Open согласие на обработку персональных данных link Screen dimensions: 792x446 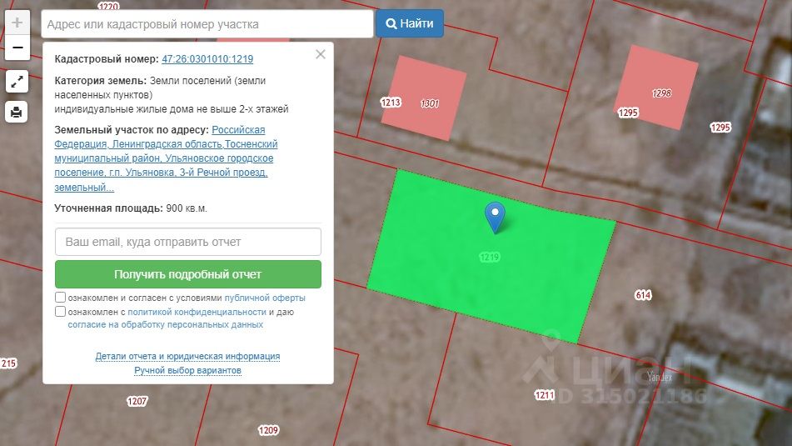[165, 324]
